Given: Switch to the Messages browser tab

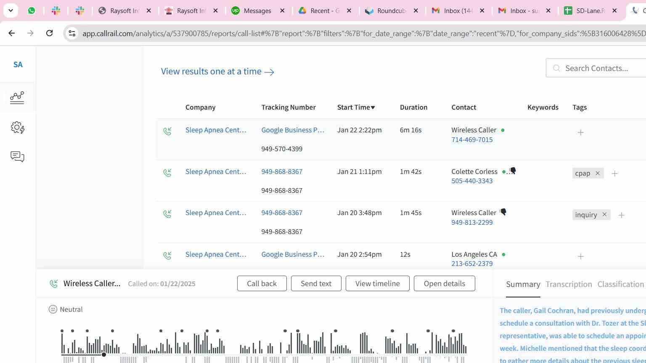Looking at the screenshot, I should click(x=257, y=11).
